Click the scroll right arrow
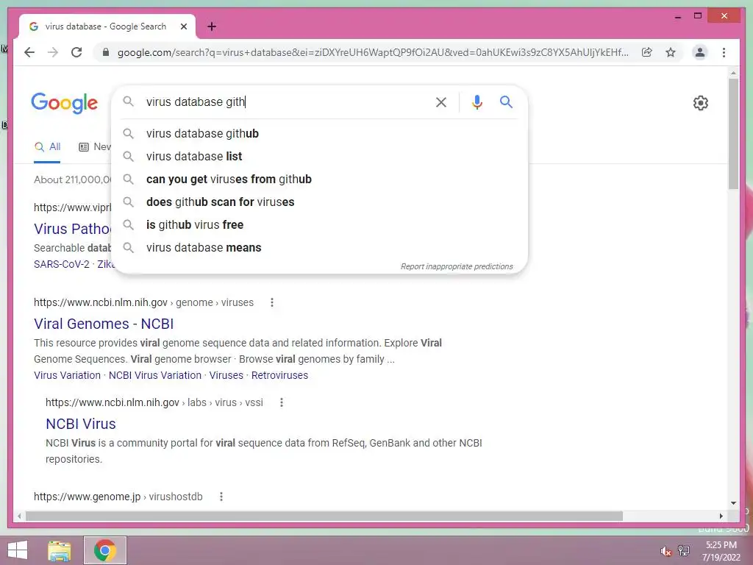The image size is (753, 565). [721, 516]
